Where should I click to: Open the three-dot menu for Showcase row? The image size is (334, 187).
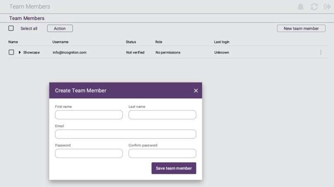click(321, 52)
